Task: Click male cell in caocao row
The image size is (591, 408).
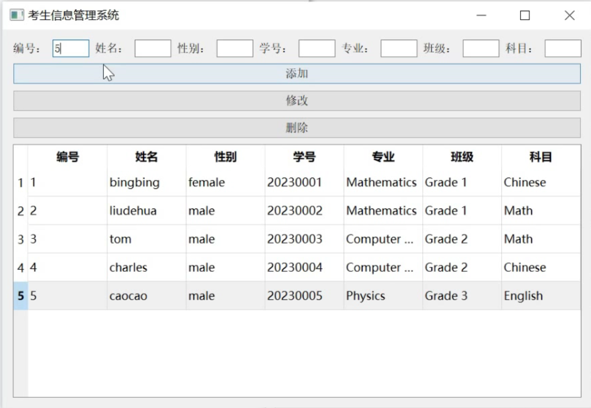Action: click(x=226, y=296)
